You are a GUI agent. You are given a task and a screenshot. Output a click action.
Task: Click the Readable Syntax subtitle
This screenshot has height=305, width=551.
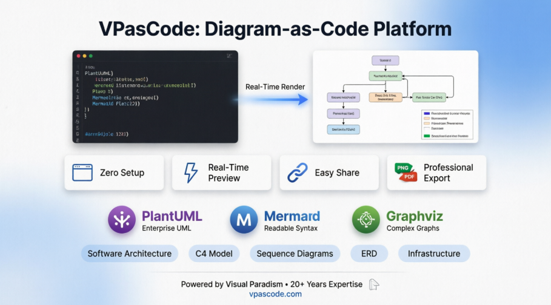pyautogui.click(x=290, y=228)
